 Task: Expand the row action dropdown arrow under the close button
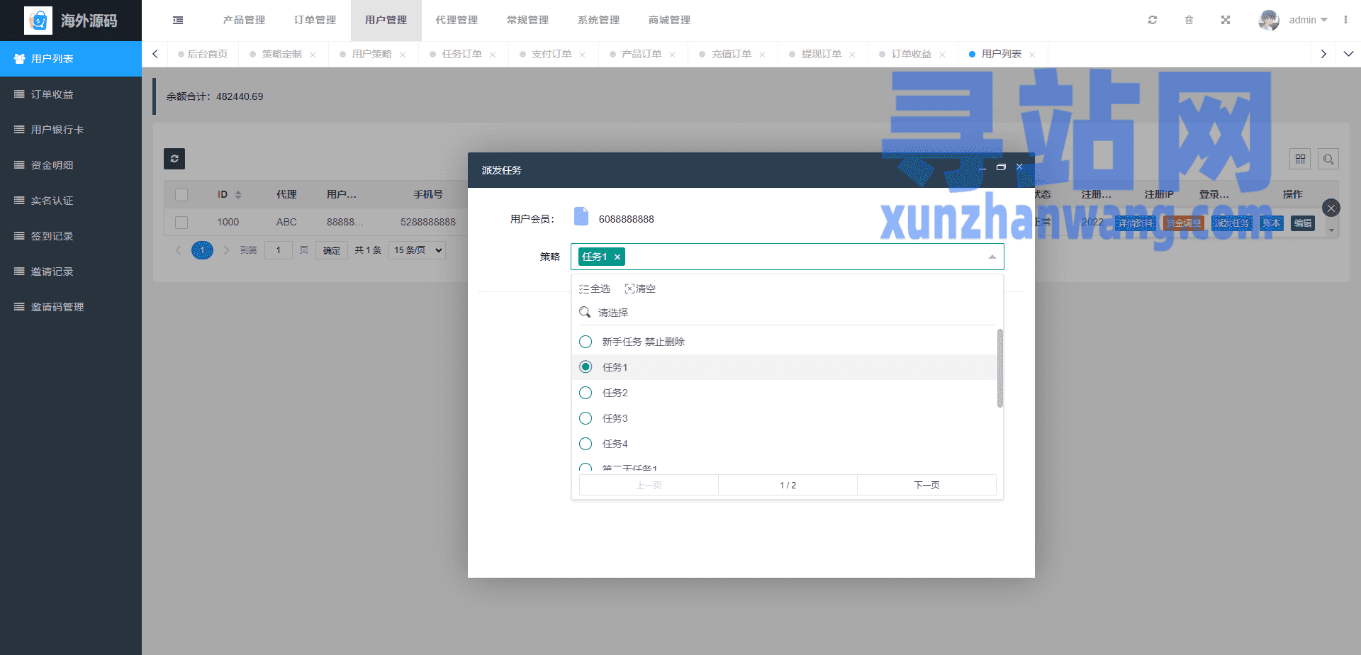pos(1331,230)
